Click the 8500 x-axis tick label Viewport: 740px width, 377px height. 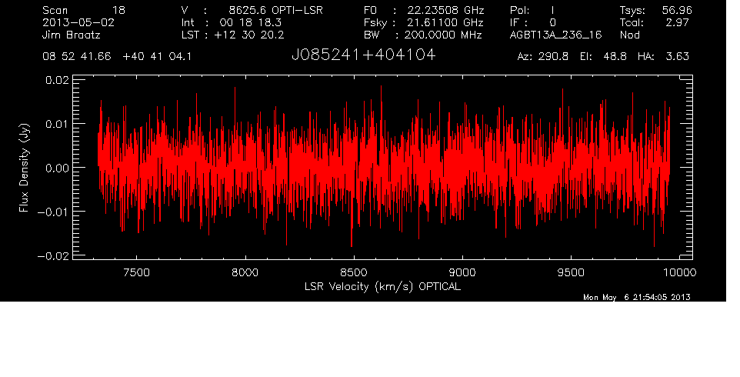point(354,272)
